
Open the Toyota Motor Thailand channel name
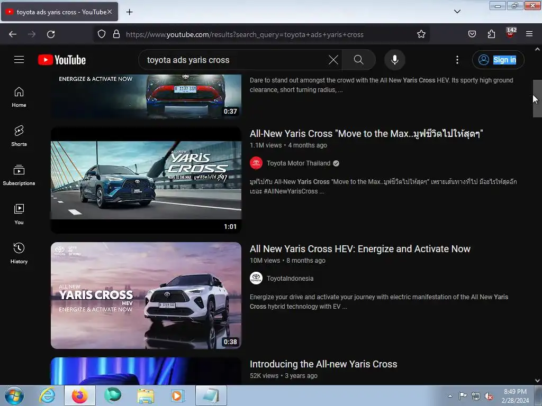(x=299, y=163)
